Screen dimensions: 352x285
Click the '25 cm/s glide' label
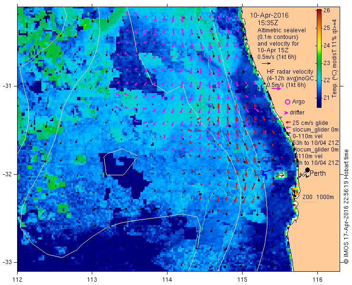(x=310, y=123)
